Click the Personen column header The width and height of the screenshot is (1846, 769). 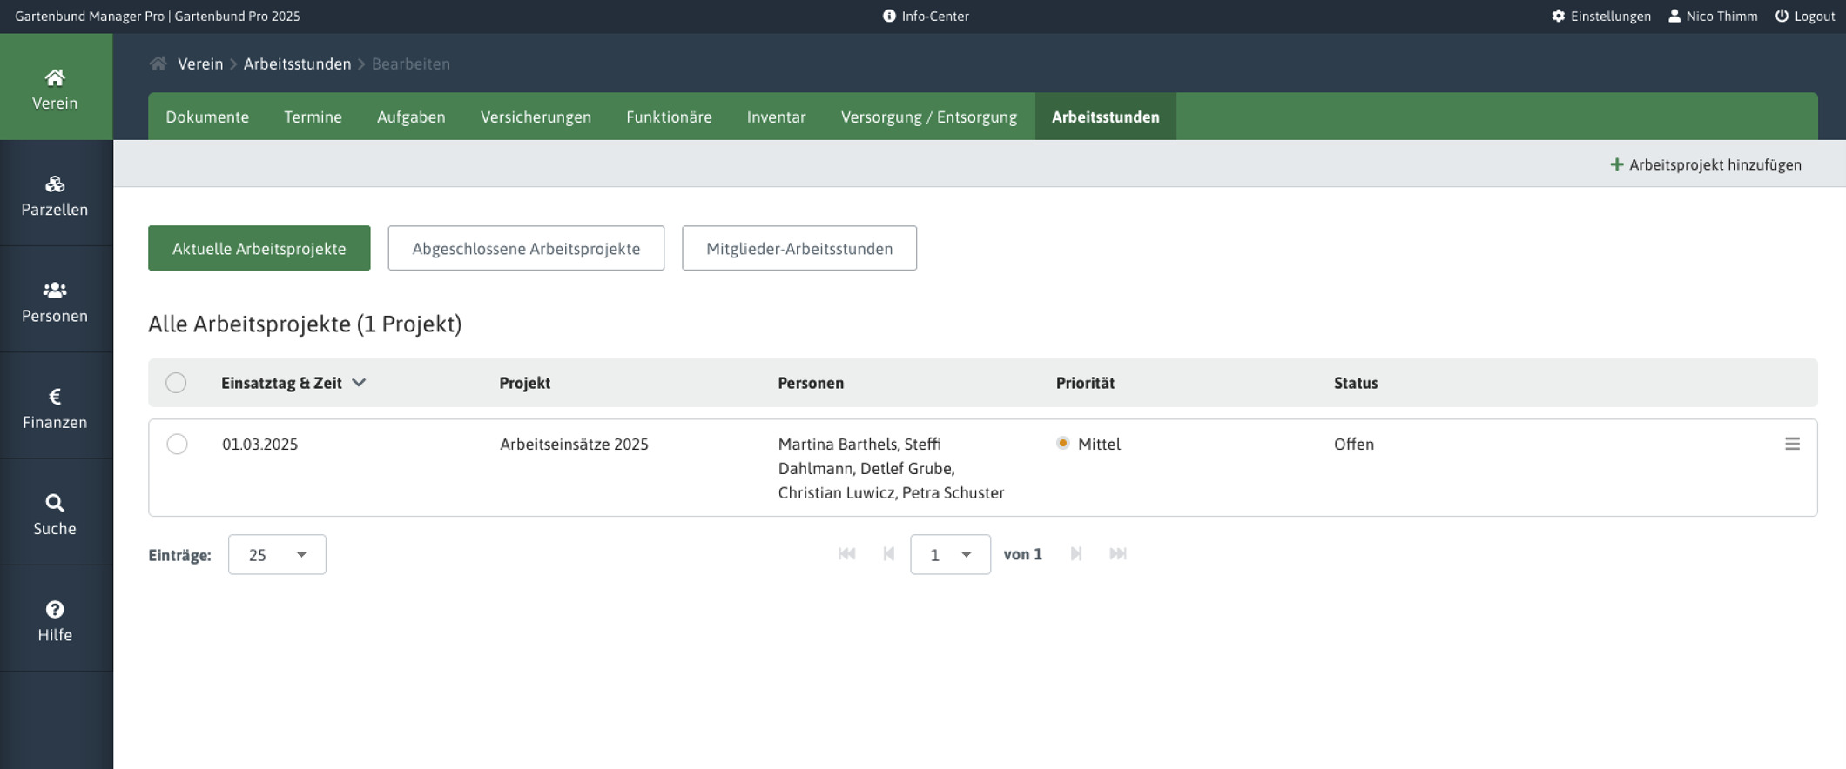click(x=811, y=383)
